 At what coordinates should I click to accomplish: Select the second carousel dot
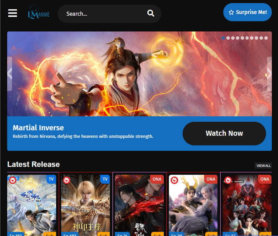[x=228, y=38]
